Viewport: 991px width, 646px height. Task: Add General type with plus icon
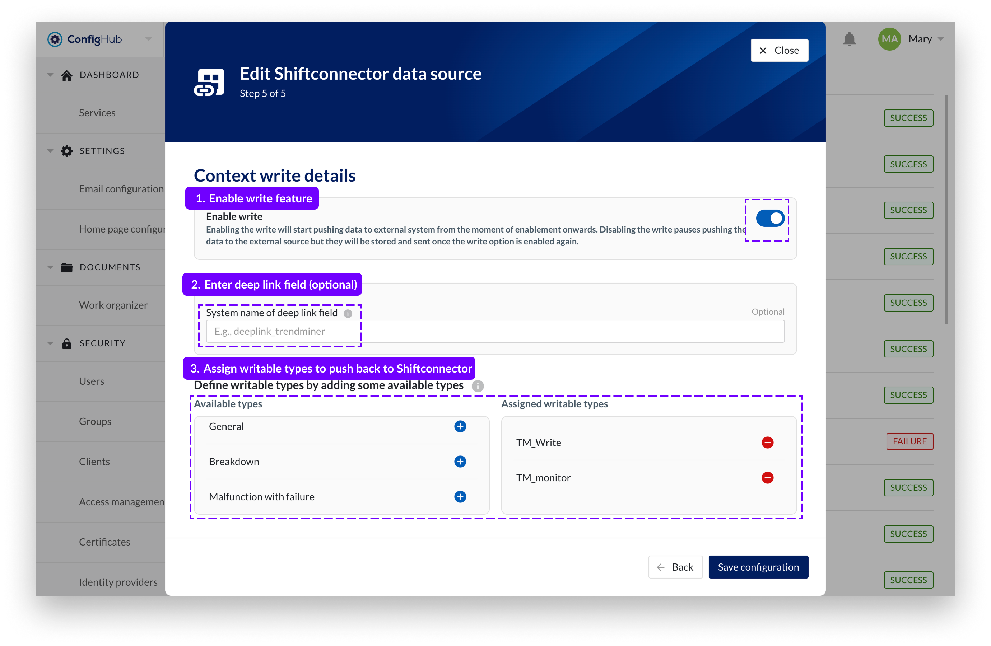click(x=460, y=426)
